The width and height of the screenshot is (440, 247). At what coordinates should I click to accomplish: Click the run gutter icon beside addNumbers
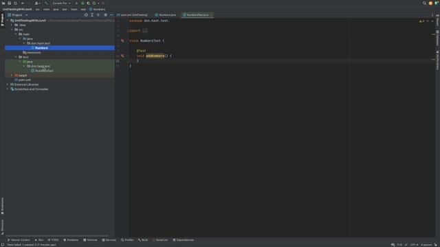click(x=122, y=56)
